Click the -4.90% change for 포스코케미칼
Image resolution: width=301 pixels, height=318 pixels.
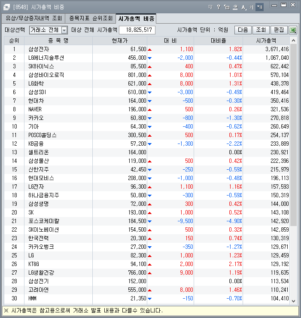pos(234,221)
